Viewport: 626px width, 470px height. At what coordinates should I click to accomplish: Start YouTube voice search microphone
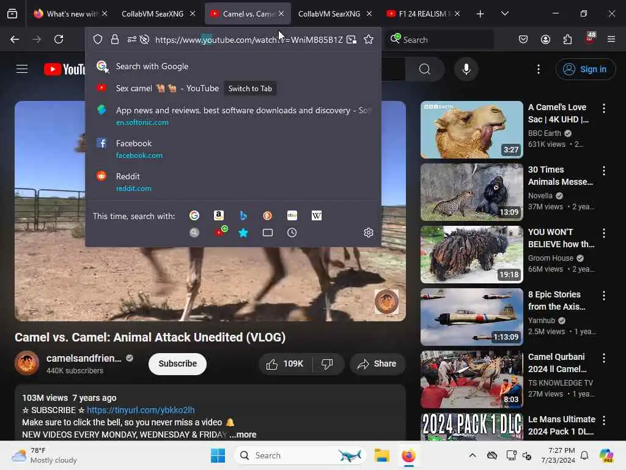coord(466,69)
